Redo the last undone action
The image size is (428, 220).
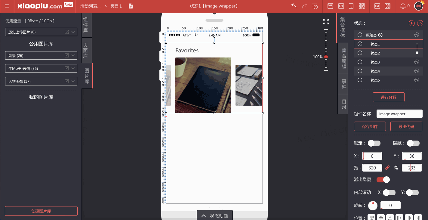[x=304, y=6]
